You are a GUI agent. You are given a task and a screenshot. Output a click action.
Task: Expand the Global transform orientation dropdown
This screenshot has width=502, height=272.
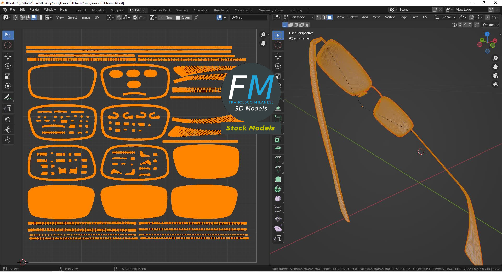pos(446,17)
